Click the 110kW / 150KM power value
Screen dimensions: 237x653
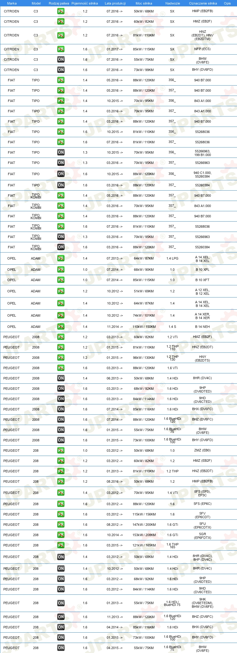(144, 327)
